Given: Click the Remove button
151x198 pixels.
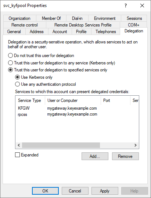Looking at the screenshot, I should point(125,156).
